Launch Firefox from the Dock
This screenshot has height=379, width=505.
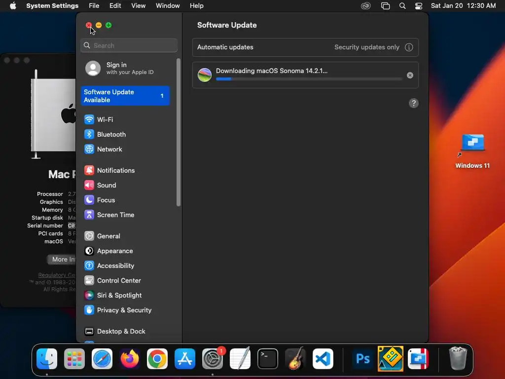click(x=130, y=359)
